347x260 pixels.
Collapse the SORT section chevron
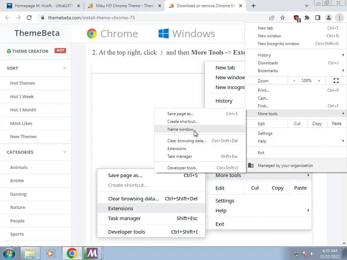65,68
